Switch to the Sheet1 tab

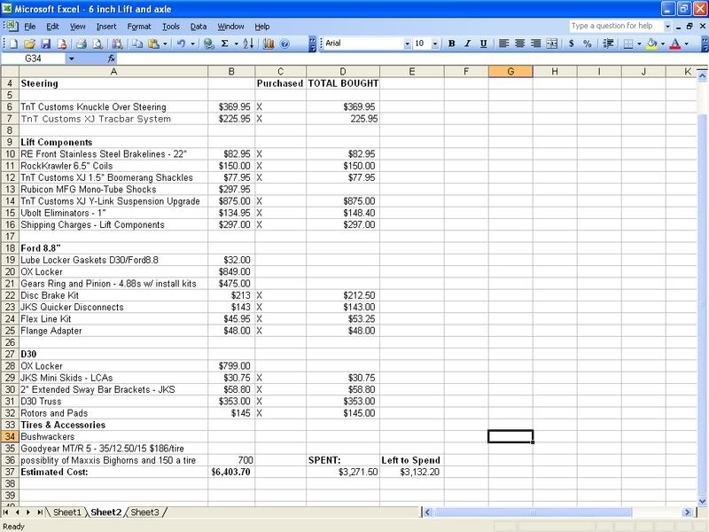[x=67, y=512]
